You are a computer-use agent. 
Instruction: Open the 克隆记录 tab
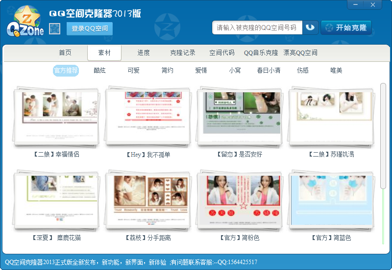[x=182, y=53]
